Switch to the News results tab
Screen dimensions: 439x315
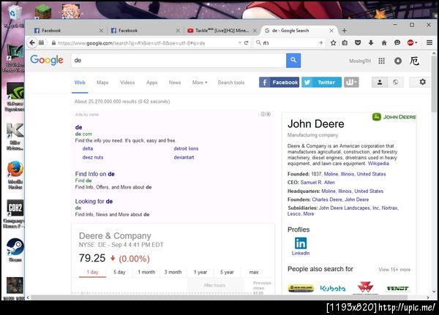tap(175, 83)
